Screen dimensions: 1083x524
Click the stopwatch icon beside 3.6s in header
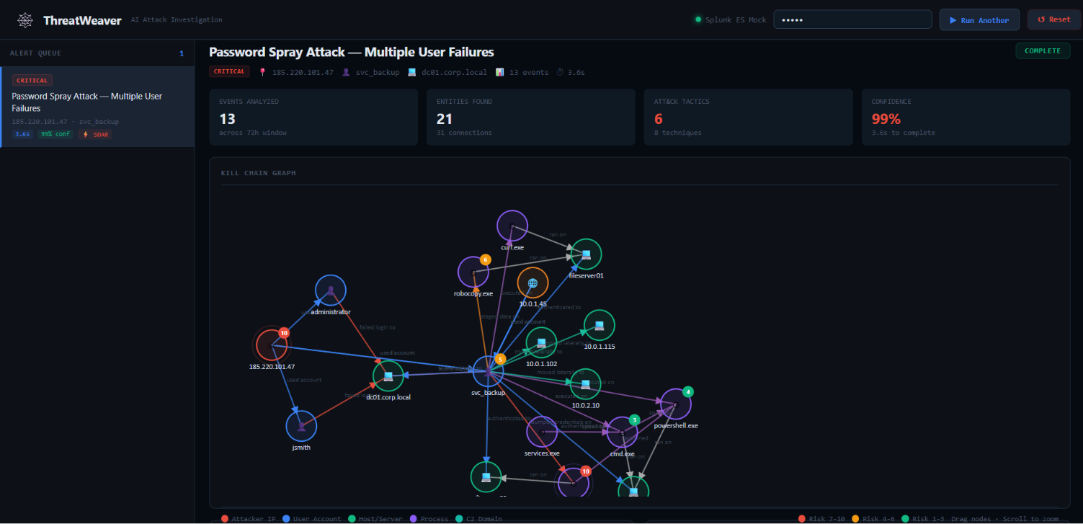[x=559, y=72]
